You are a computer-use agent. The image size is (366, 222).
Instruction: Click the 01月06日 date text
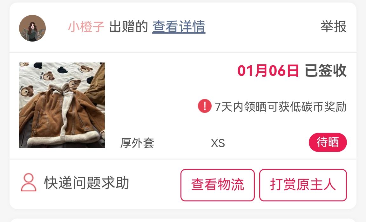click(268, 71)
